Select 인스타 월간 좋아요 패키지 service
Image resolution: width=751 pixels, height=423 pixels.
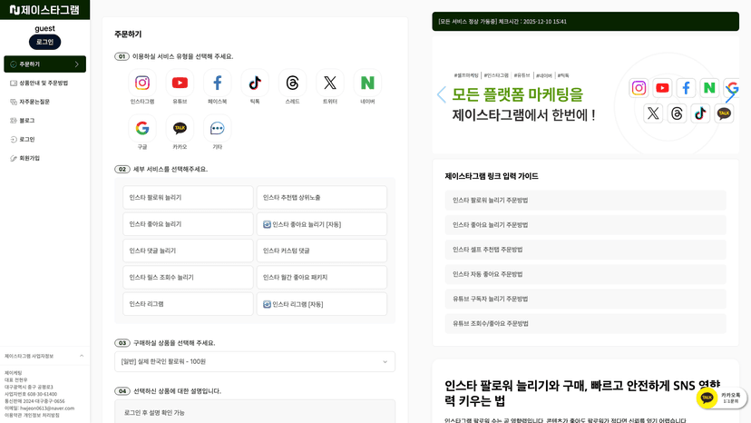coord(322,277)
